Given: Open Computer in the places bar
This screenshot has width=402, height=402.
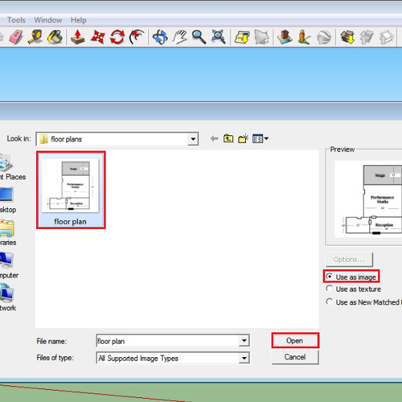Looking at the screenshot, I should (x=9, y=265).
